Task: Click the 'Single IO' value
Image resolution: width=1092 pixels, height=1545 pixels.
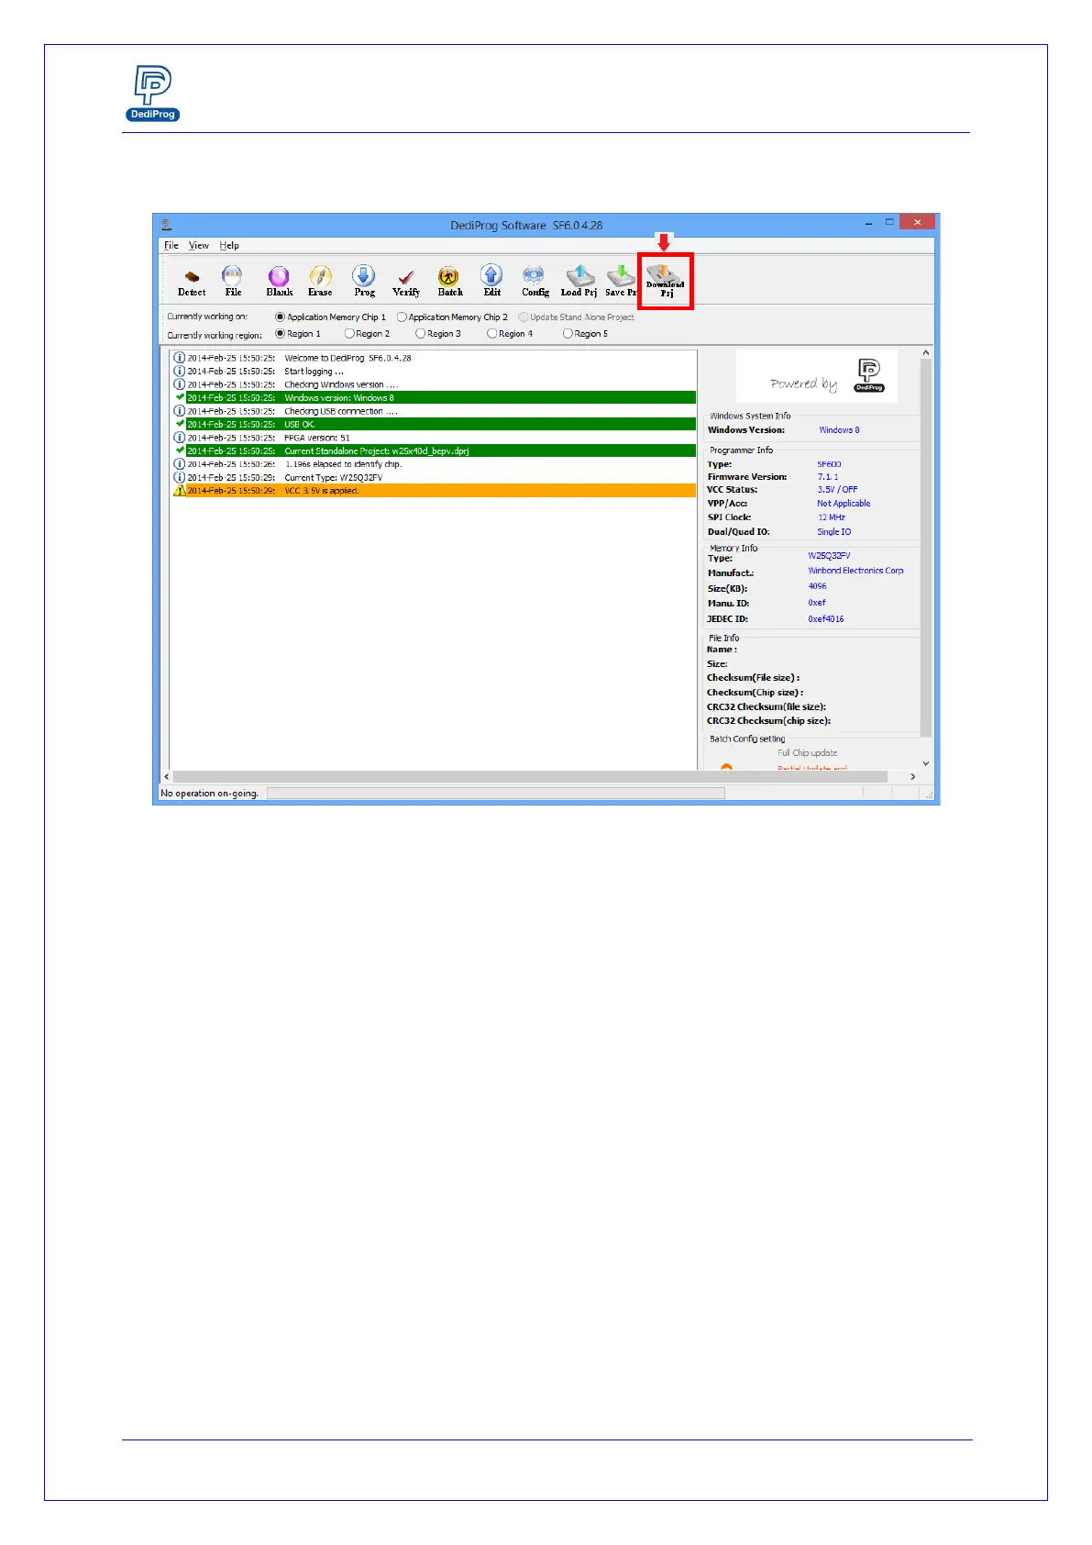Action: [x=833, y=532]
